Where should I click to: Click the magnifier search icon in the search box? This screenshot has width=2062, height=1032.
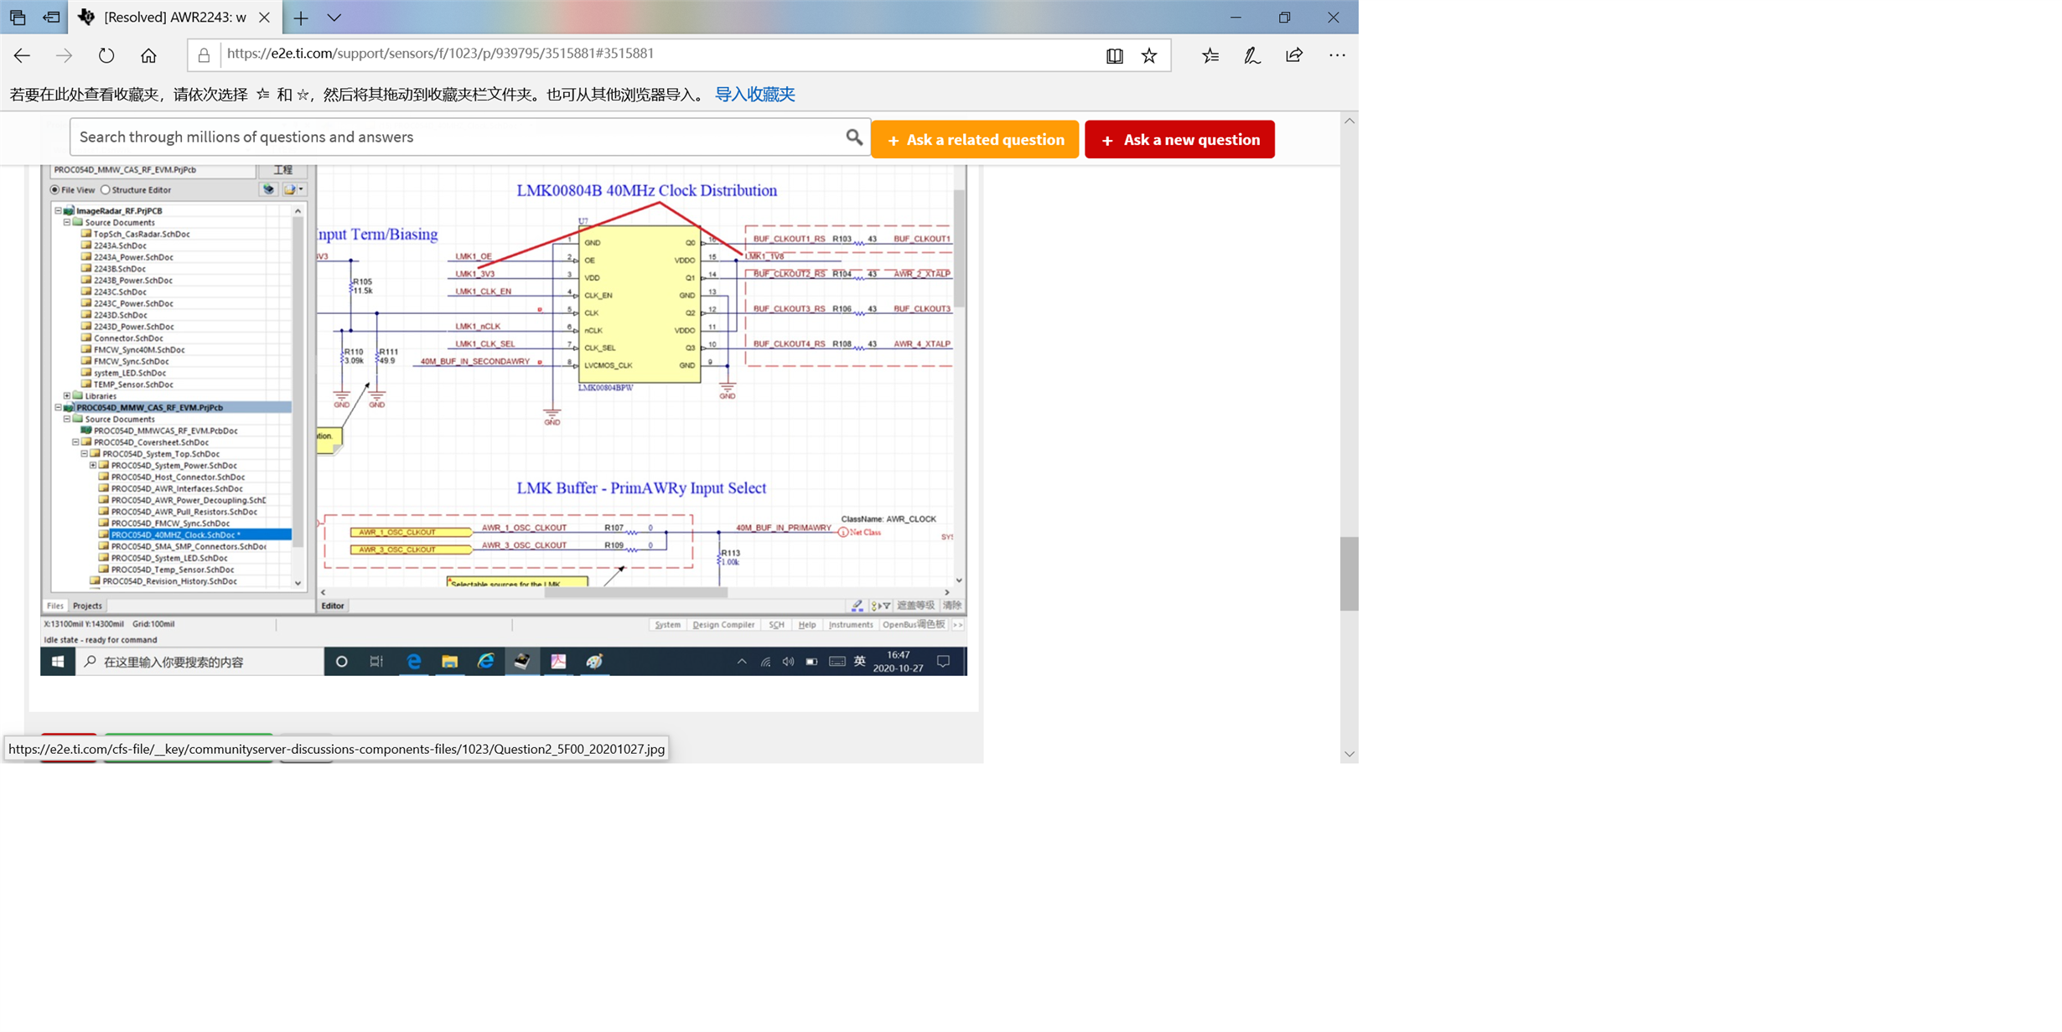[853, 137]
